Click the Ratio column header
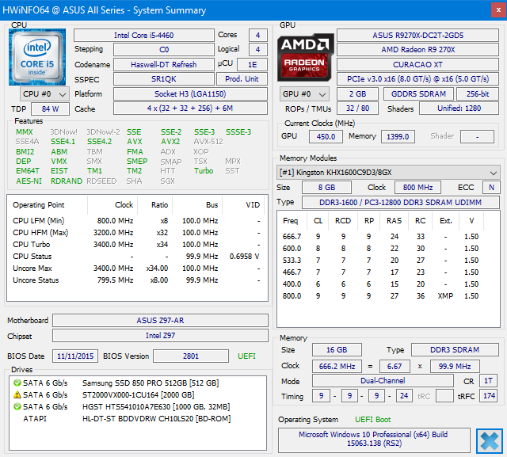Viewport: 507px width, 457px height. [155, 205]
